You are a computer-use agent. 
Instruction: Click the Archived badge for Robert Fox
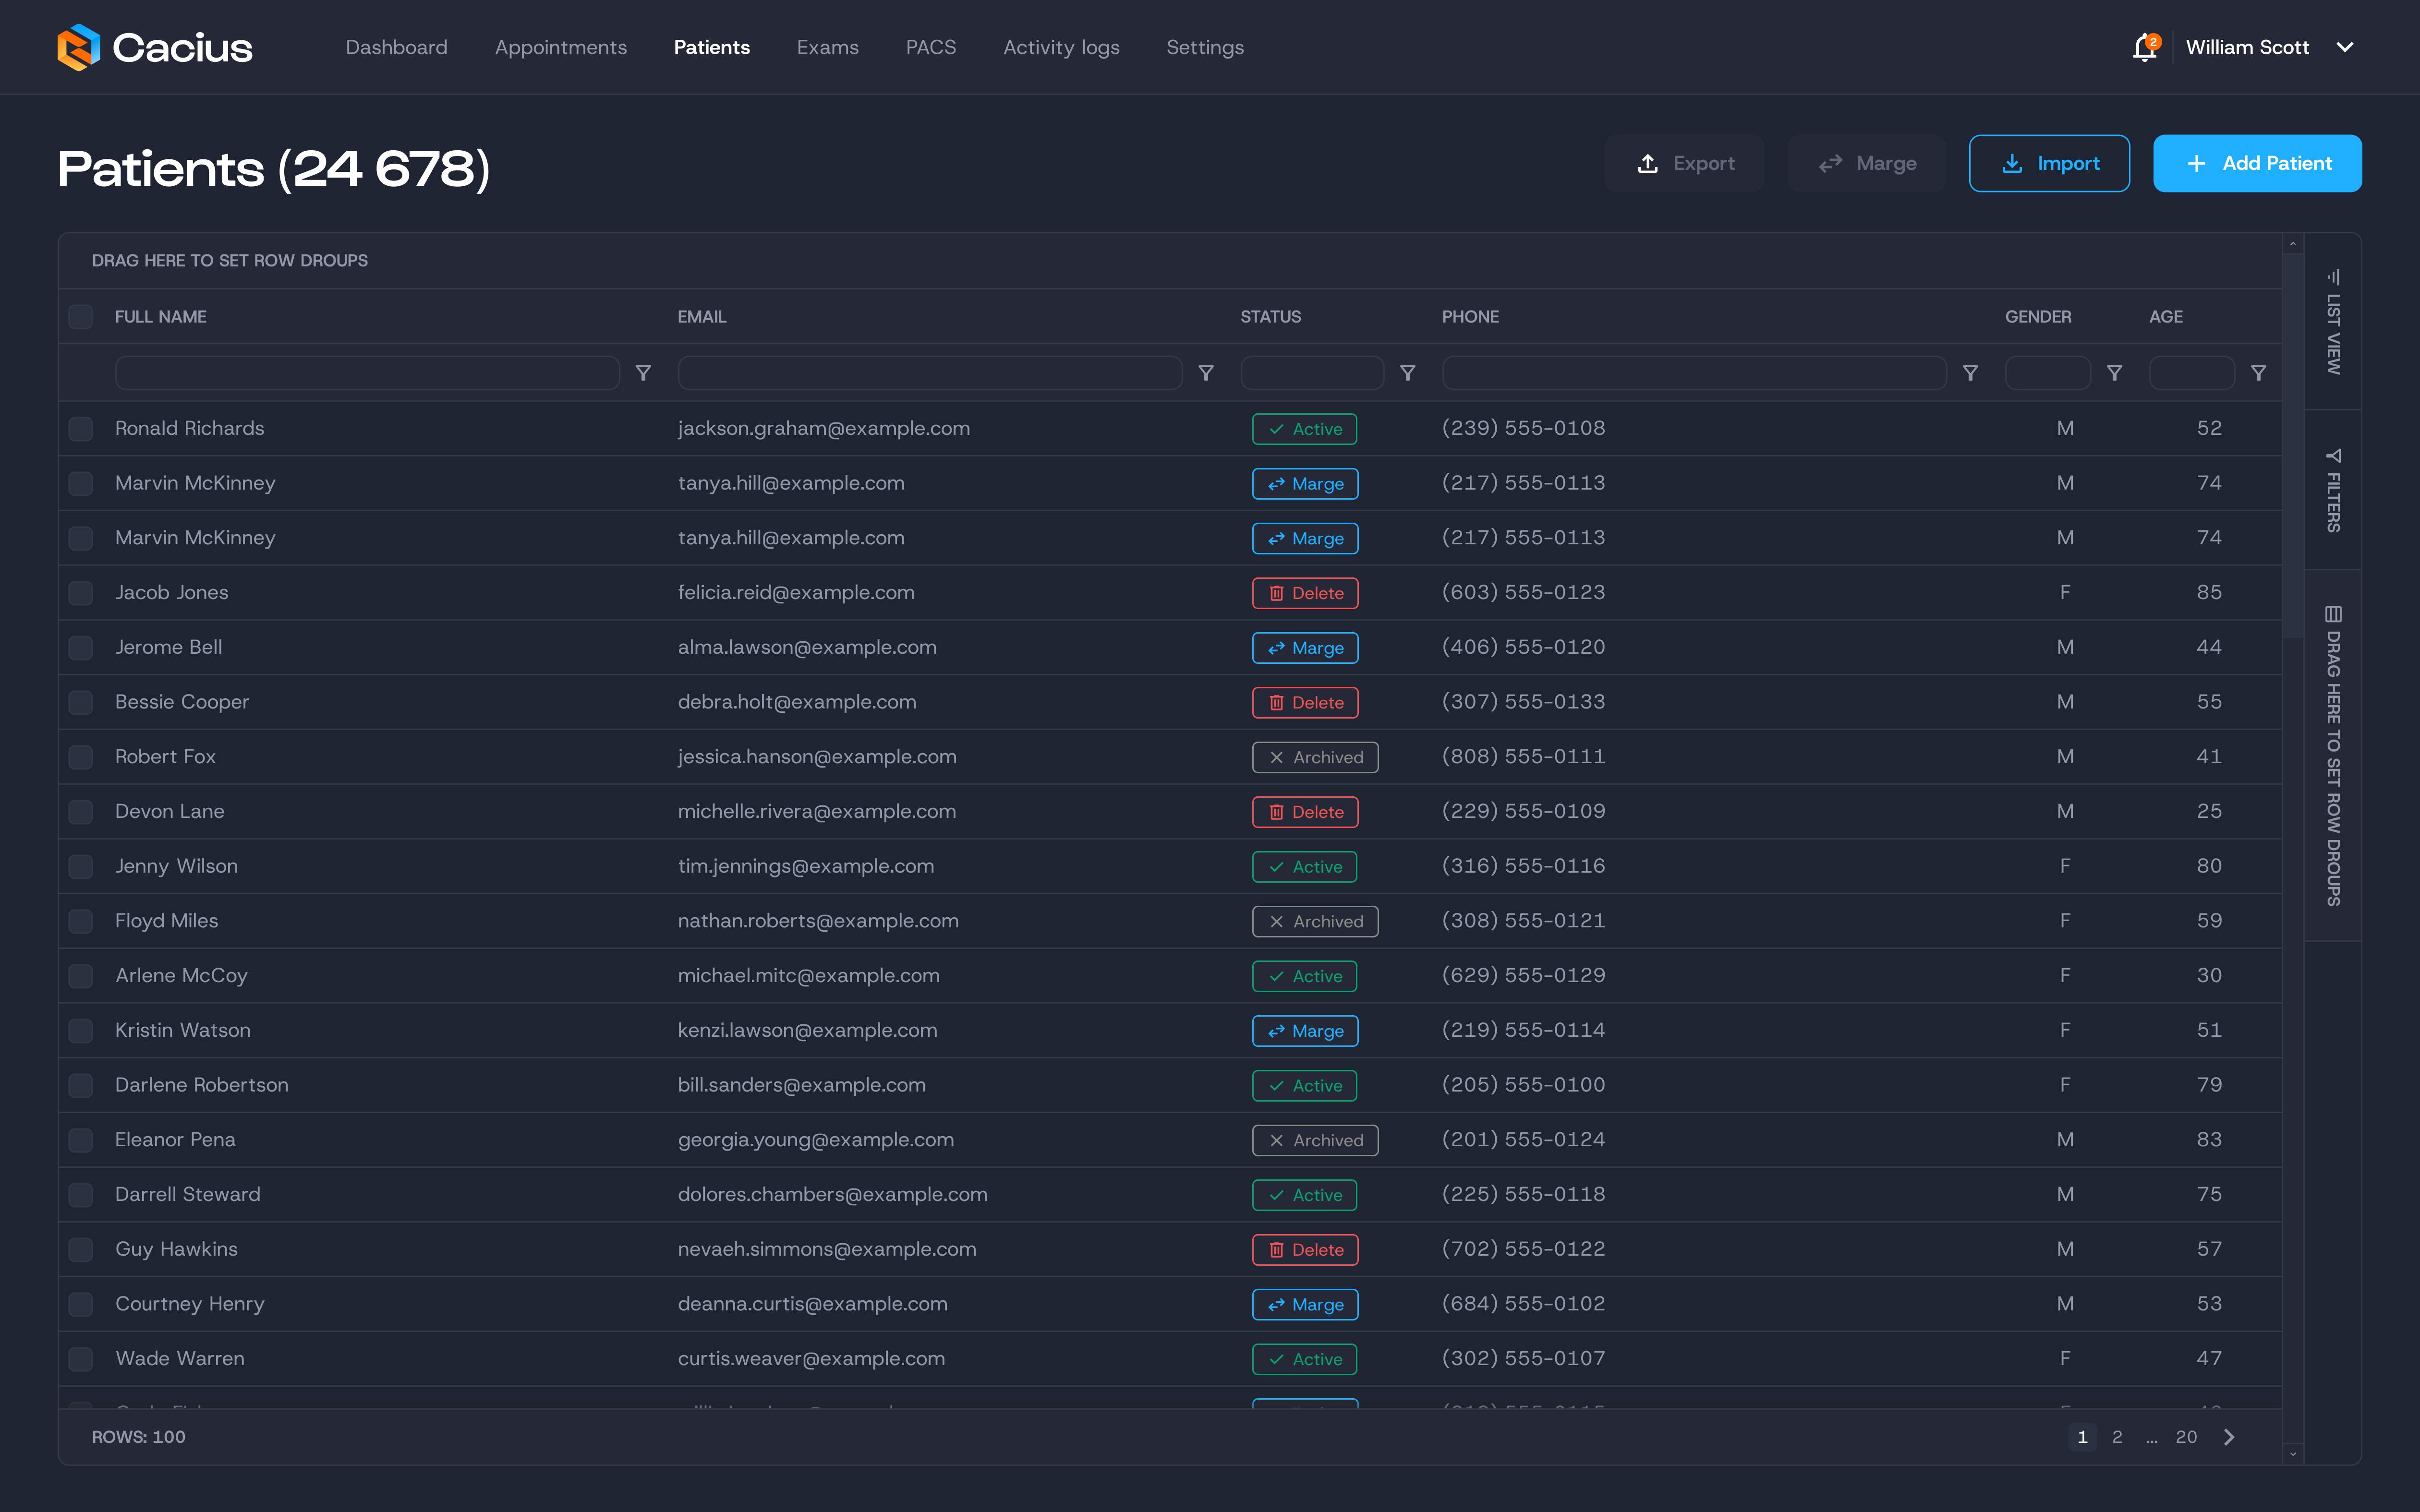(1315, 757)
